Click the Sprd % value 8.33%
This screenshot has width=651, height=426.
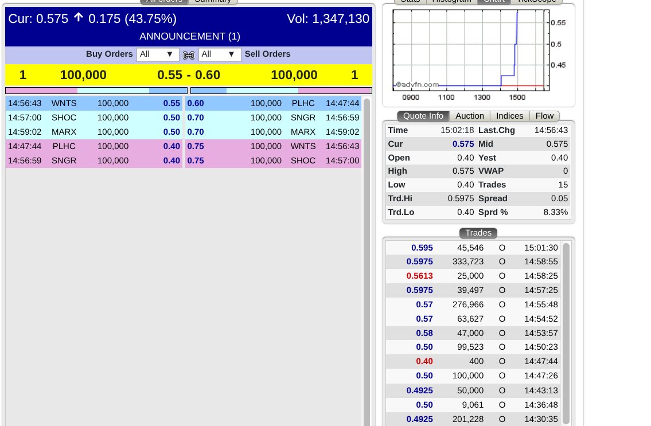point(556,212)
